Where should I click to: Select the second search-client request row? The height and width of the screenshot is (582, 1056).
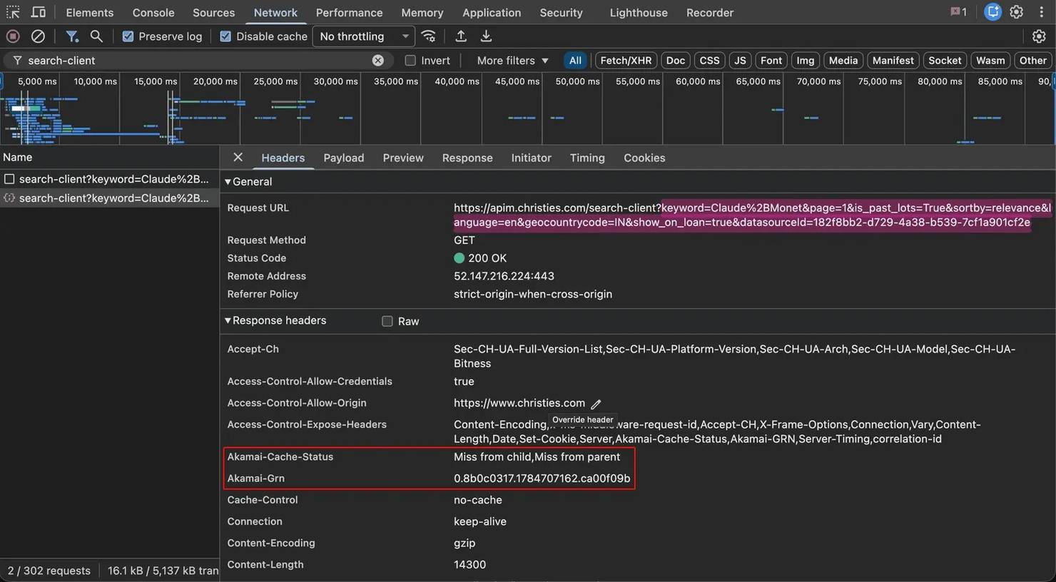[110, 198]
